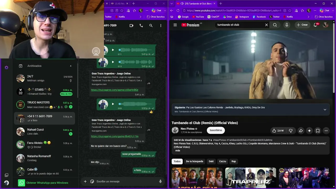Viewport: 336px width, 189px height.
Task: Open the Cabe chat
Action: [x=45, y=171]
